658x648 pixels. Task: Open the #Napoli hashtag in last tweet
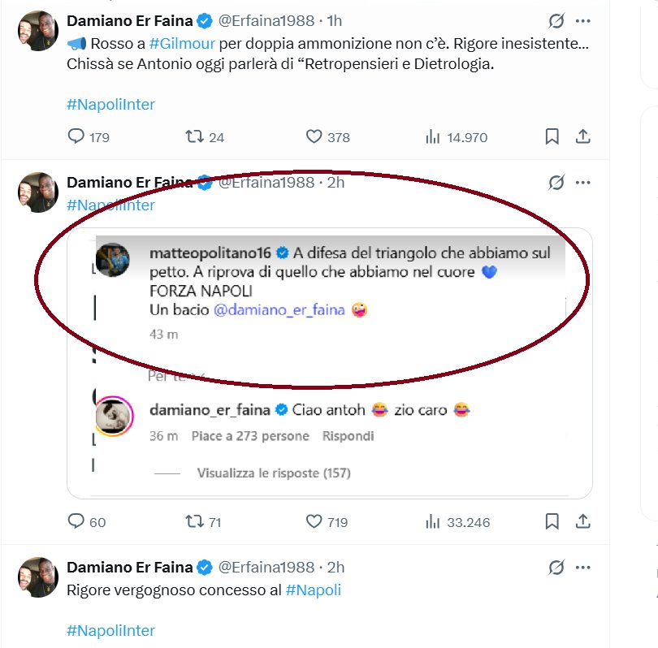314,590
